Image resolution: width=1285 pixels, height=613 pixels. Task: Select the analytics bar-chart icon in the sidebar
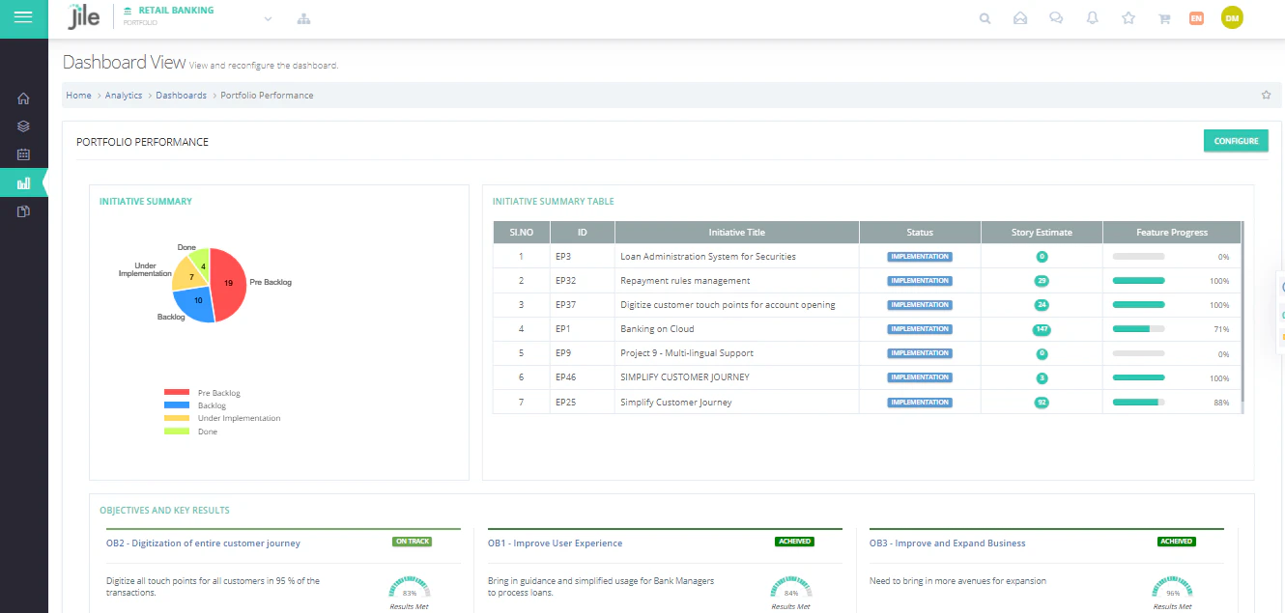point(23,181)
